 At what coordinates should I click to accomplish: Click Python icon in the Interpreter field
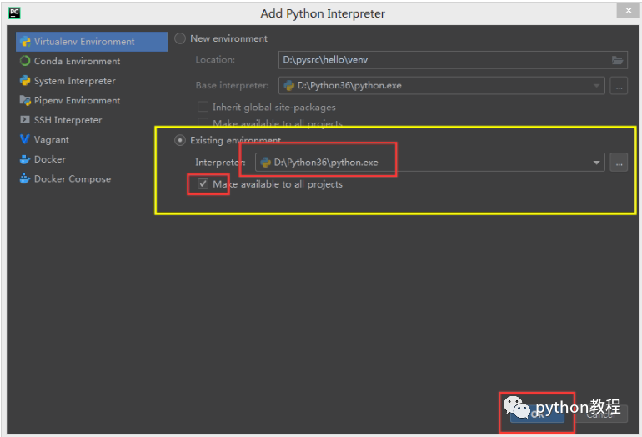[266, 162]
